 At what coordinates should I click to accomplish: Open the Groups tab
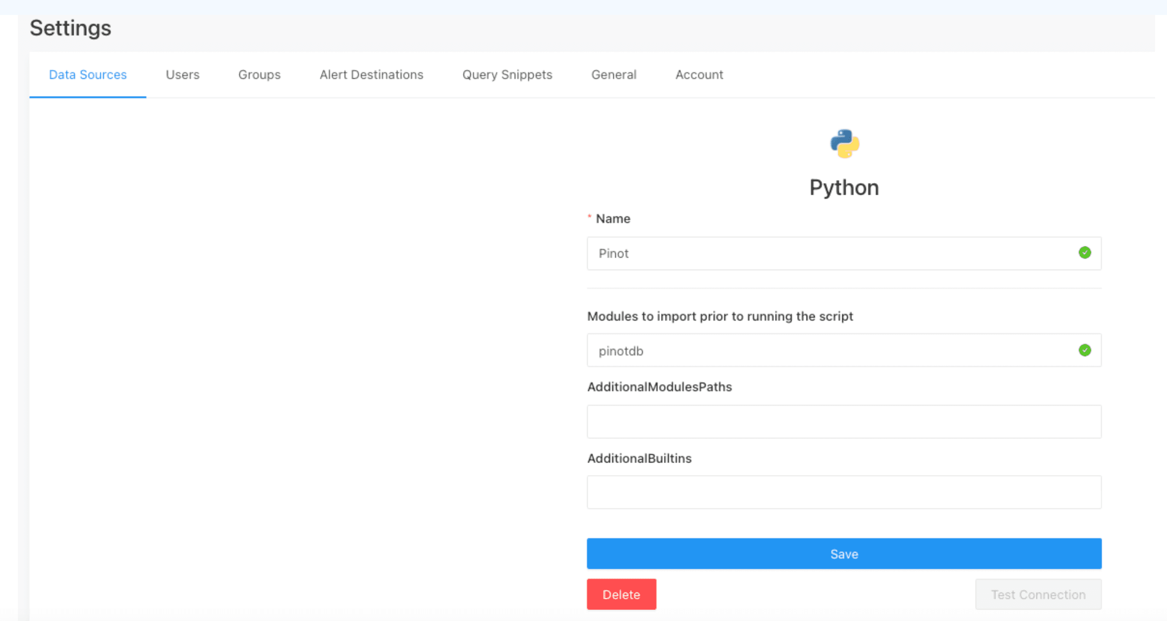tap(260, 74)
